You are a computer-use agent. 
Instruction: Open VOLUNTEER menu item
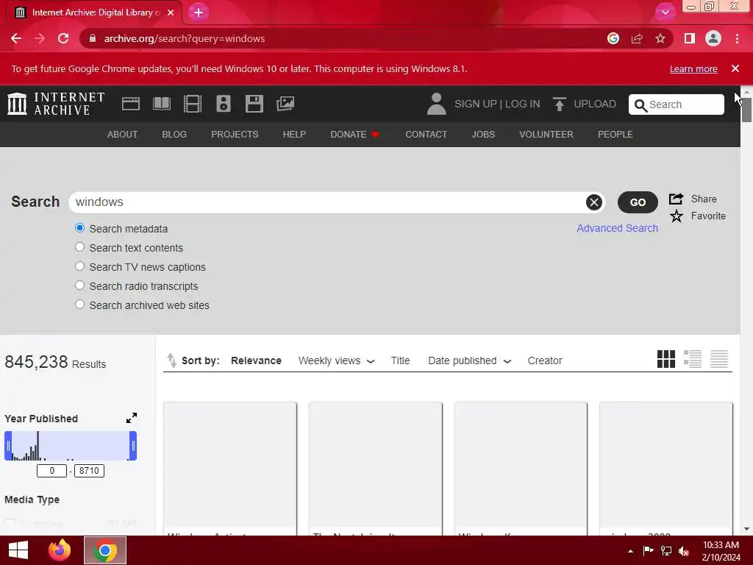click(x=546, y=135)
